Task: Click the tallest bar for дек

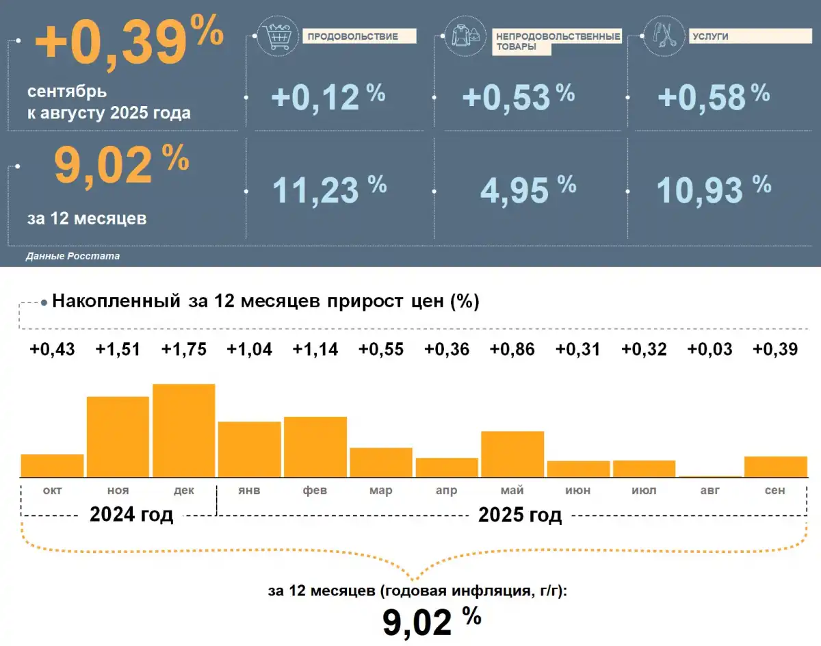Action: click(x=183, y=430)
